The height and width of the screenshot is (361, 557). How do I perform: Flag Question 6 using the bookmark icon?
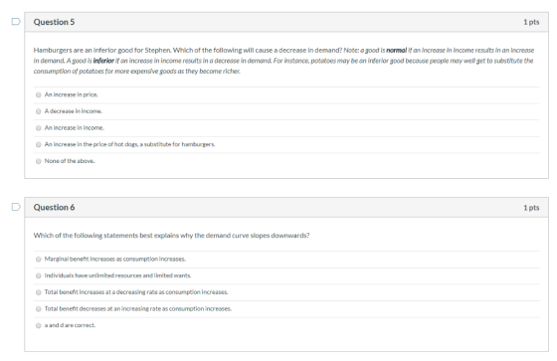pyautogui.click(x=16, y=207)
